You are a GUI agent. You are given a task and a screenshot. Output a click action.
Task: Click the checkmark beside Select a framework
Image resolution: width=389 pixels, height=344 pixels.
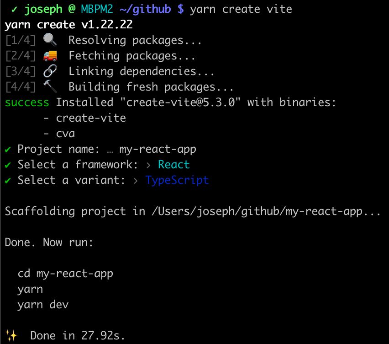[x=8, y=165]
